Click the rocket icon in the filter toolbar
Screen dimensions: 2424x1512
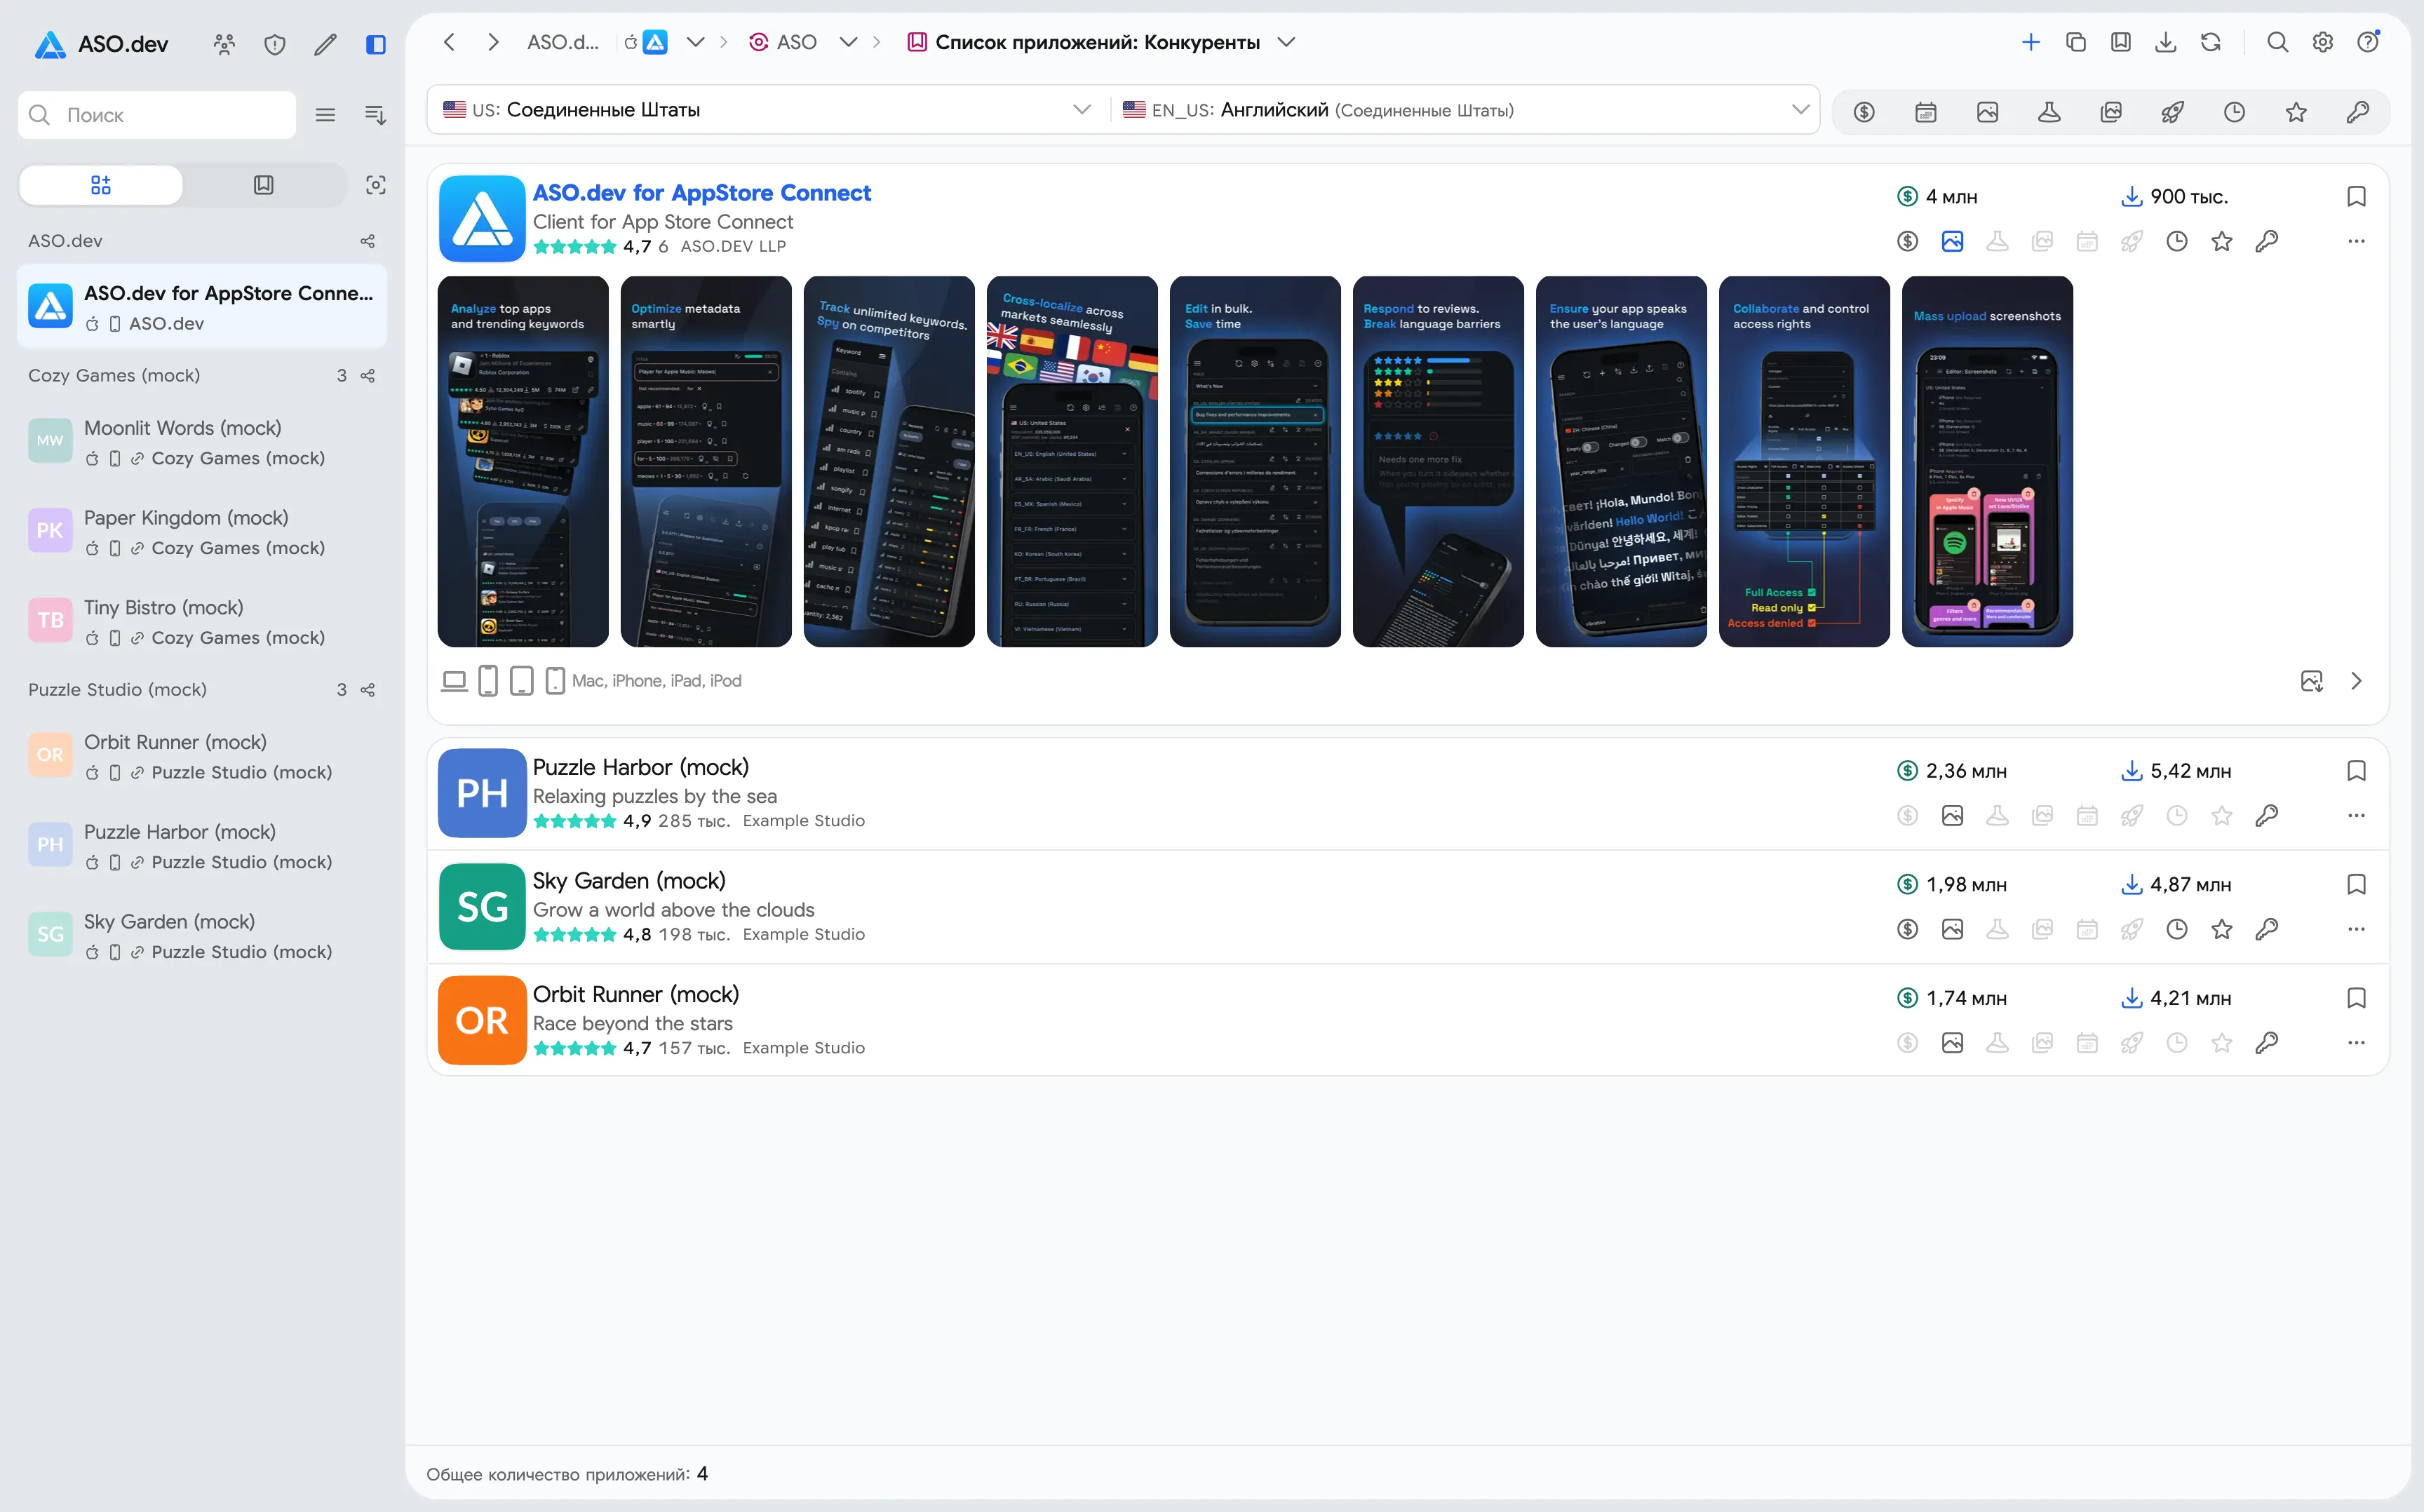click(2172, 112)
